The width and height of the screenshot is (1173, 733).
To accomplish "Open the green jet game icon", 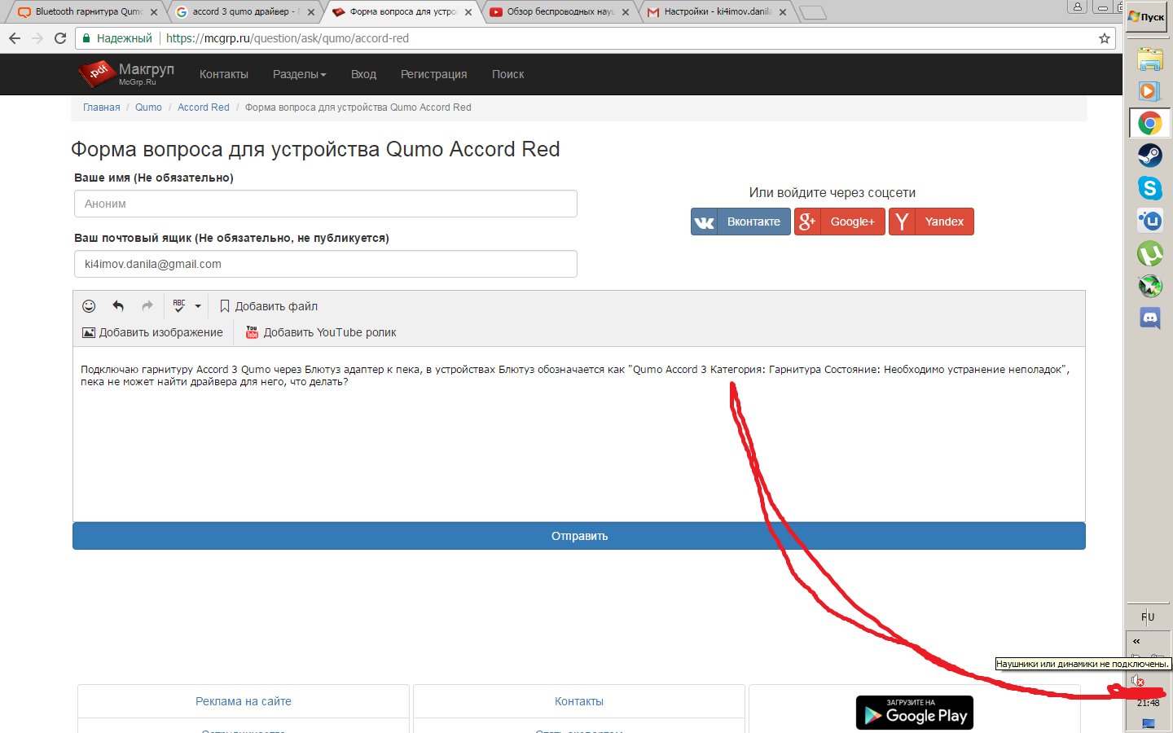I will point(1149,286).
